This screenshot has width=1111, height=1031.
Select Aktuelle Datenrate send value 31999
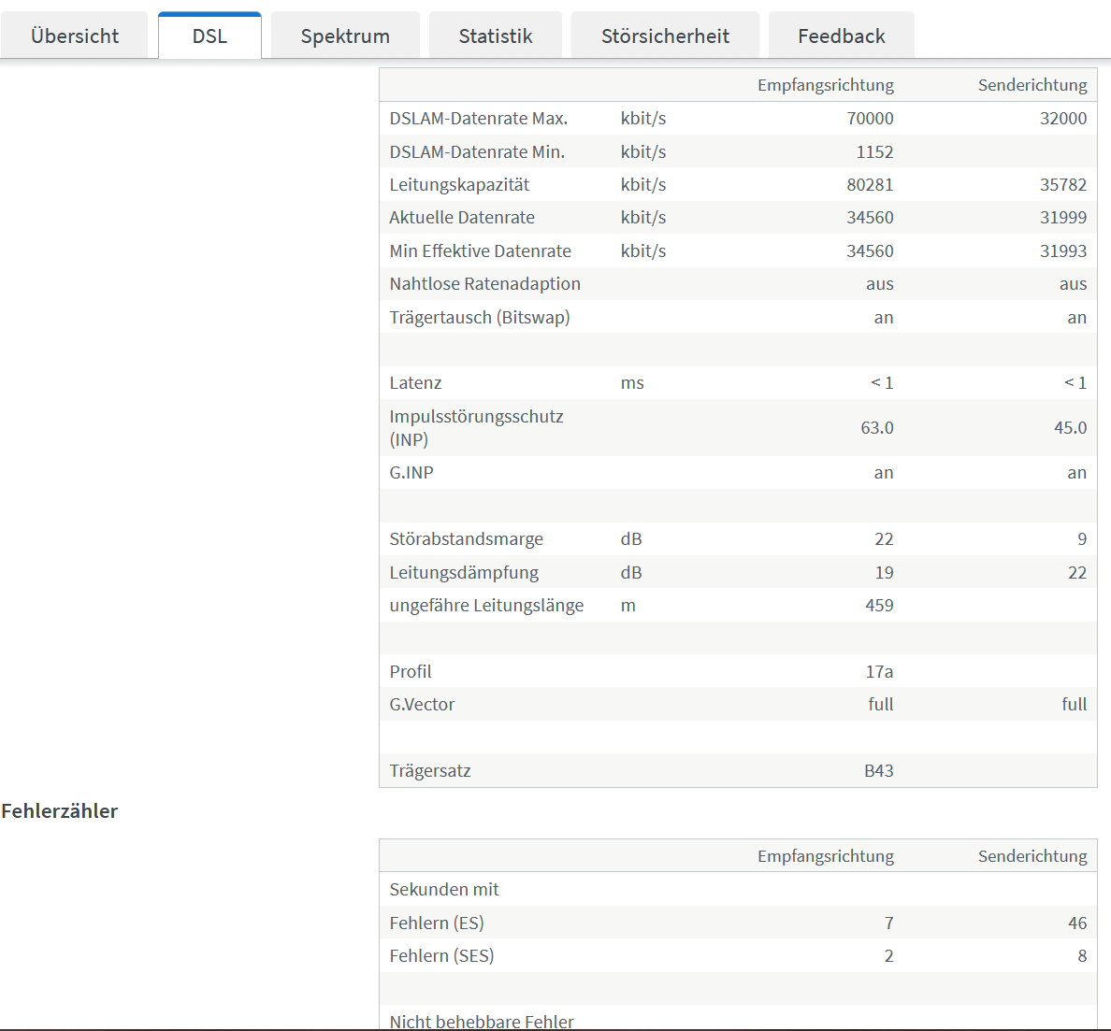(x=1062, y=218)
